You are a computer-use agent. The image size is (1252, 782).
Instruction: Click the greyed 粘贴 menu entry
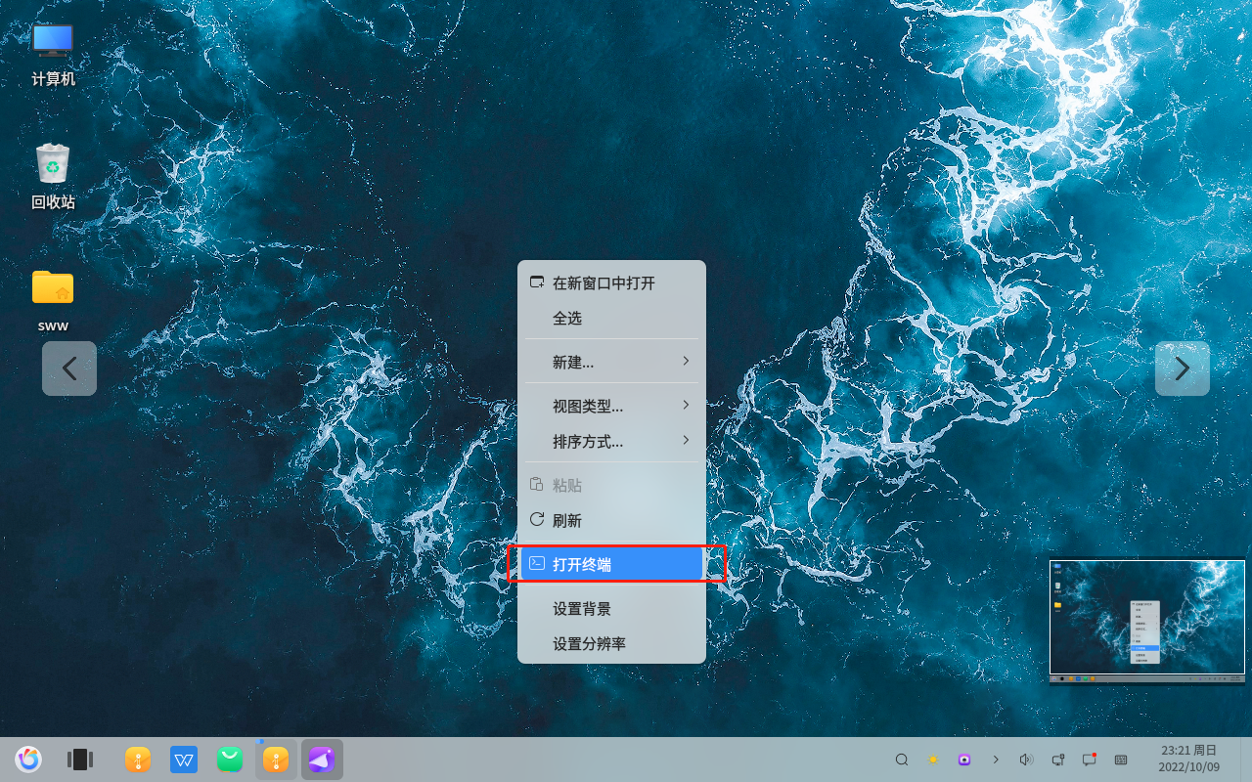click(611, 485)
